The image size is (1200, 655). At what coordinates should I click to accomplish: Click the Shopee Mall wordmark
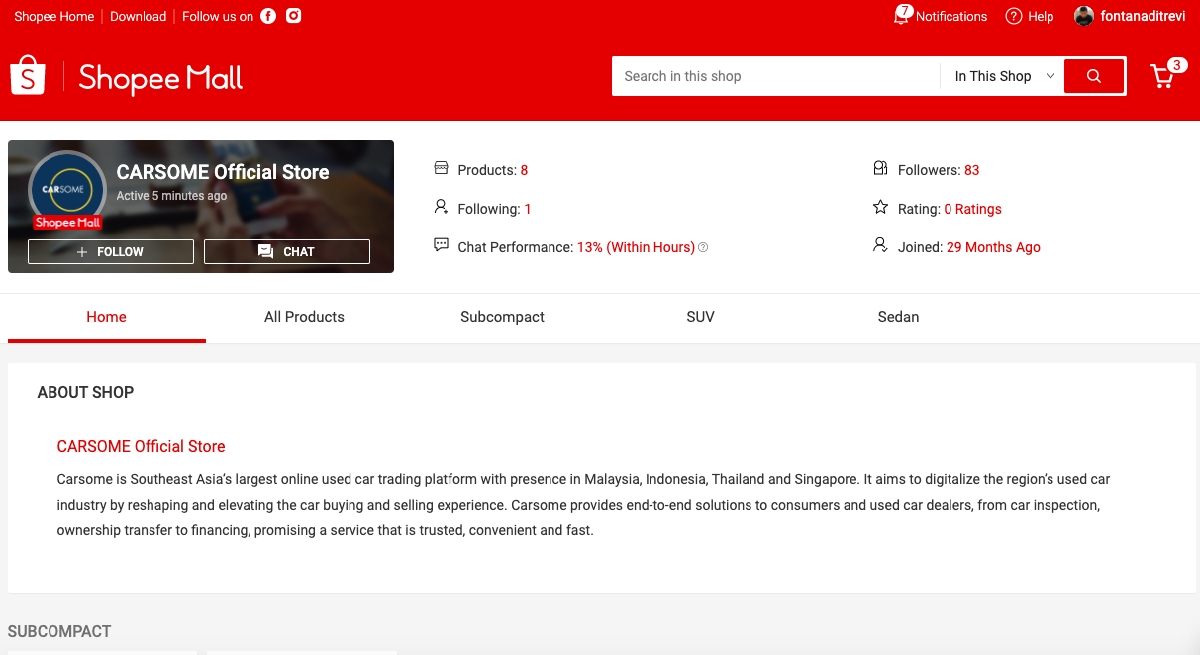point(160,78)
